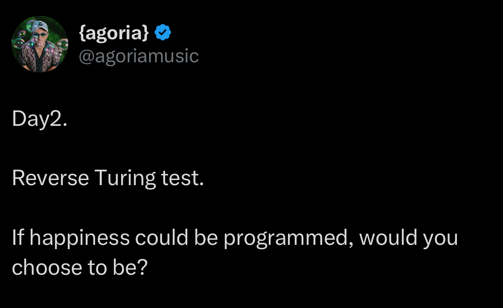503x308 pixels.
Task: Click the cap on the avatar photo
Action: [40, 26]
